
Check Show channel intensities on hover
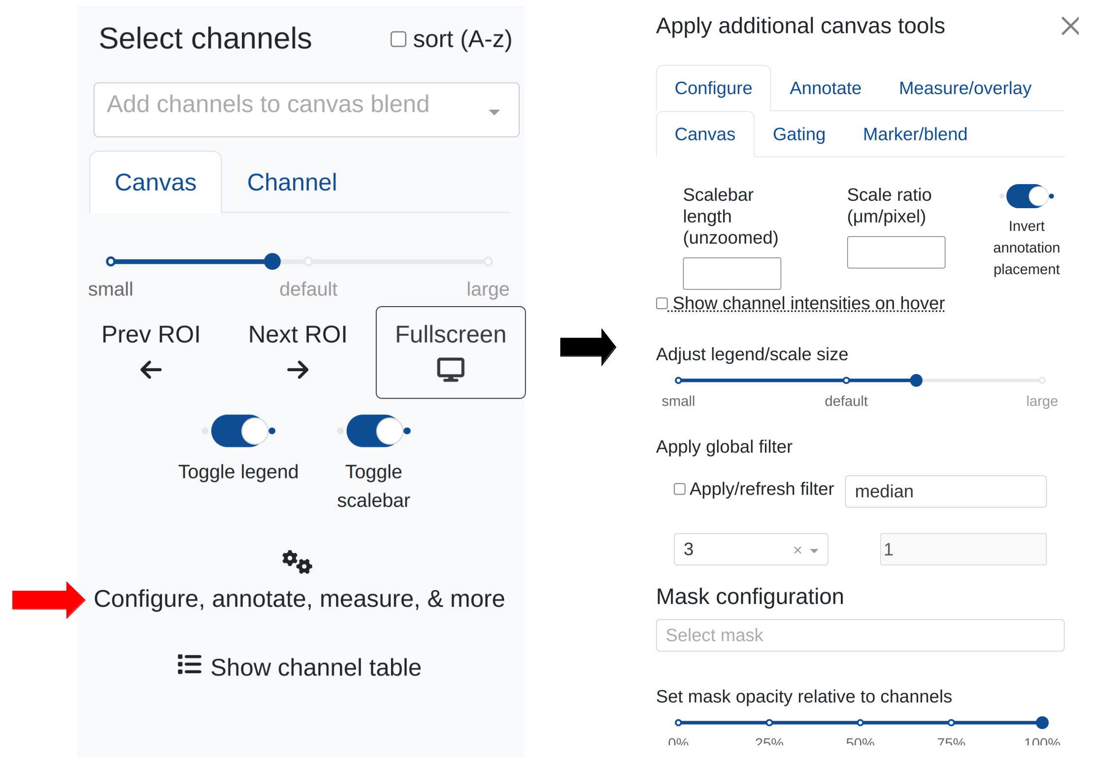pyautogui.click(x=662, y=303)
